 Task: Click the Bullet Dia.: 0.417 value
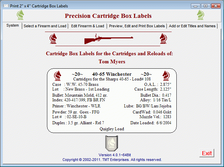(156, 95)
